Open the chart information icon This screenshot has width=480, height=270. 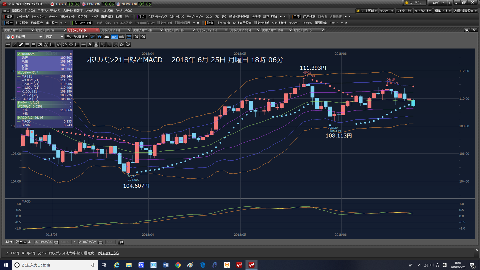pos(99,37)
